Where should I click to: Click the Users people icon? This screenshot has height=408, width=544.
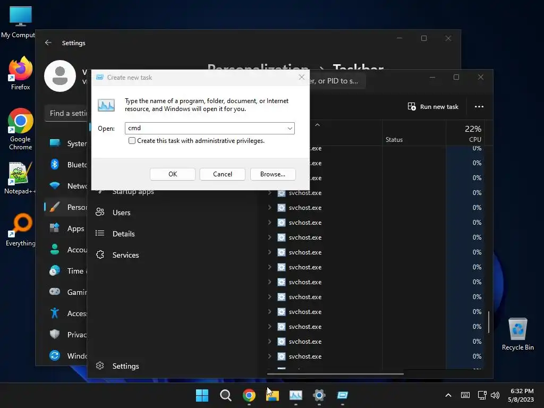pyautogui.click(x=100, y=212)
